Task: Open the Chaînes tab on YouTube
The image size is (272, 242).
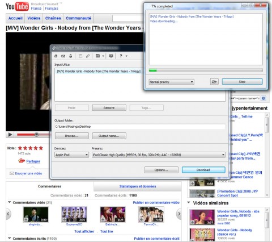Action: 53,18
